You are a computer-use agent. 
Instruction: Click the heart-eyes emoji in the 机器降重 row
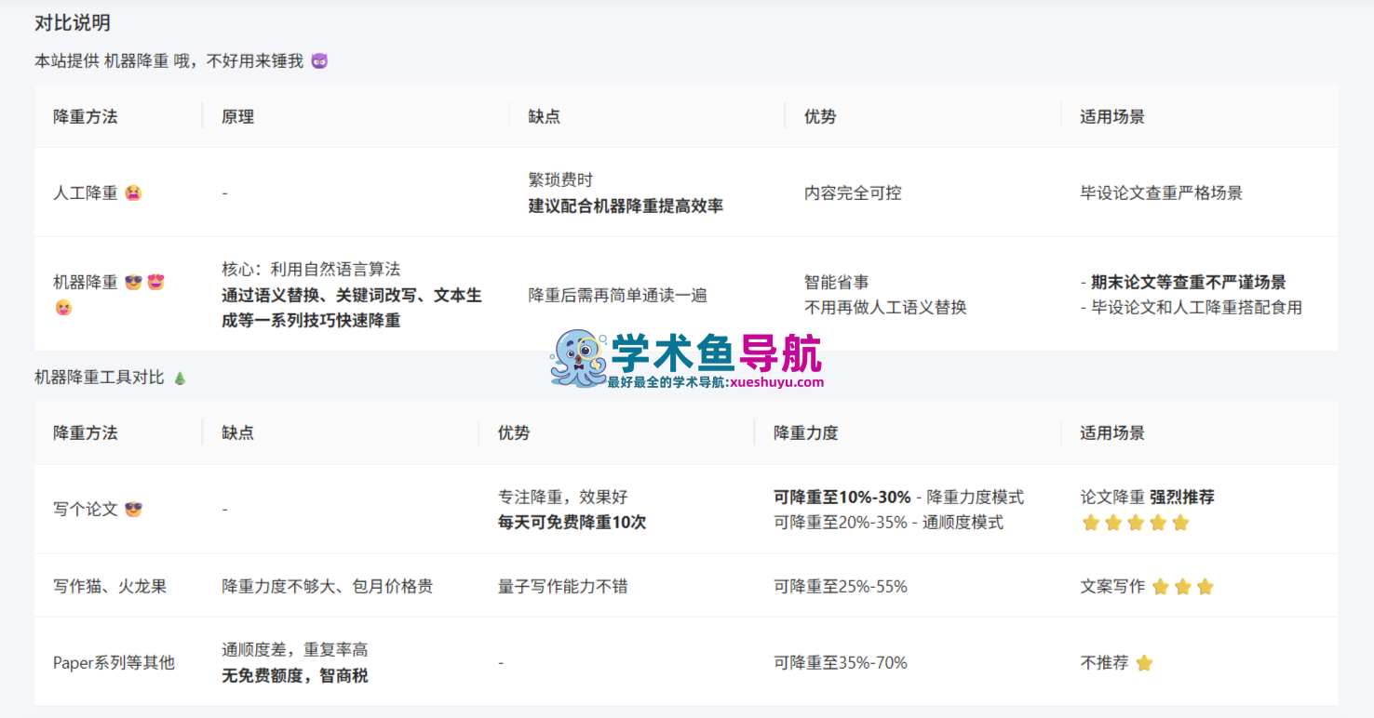(155, 283)
